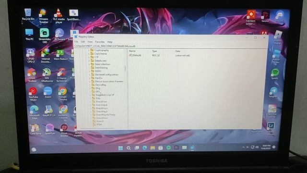The height and width of the screenshot is (173, 307).
Task: Launch Core Temp shortcut
Action: (35, 129)
